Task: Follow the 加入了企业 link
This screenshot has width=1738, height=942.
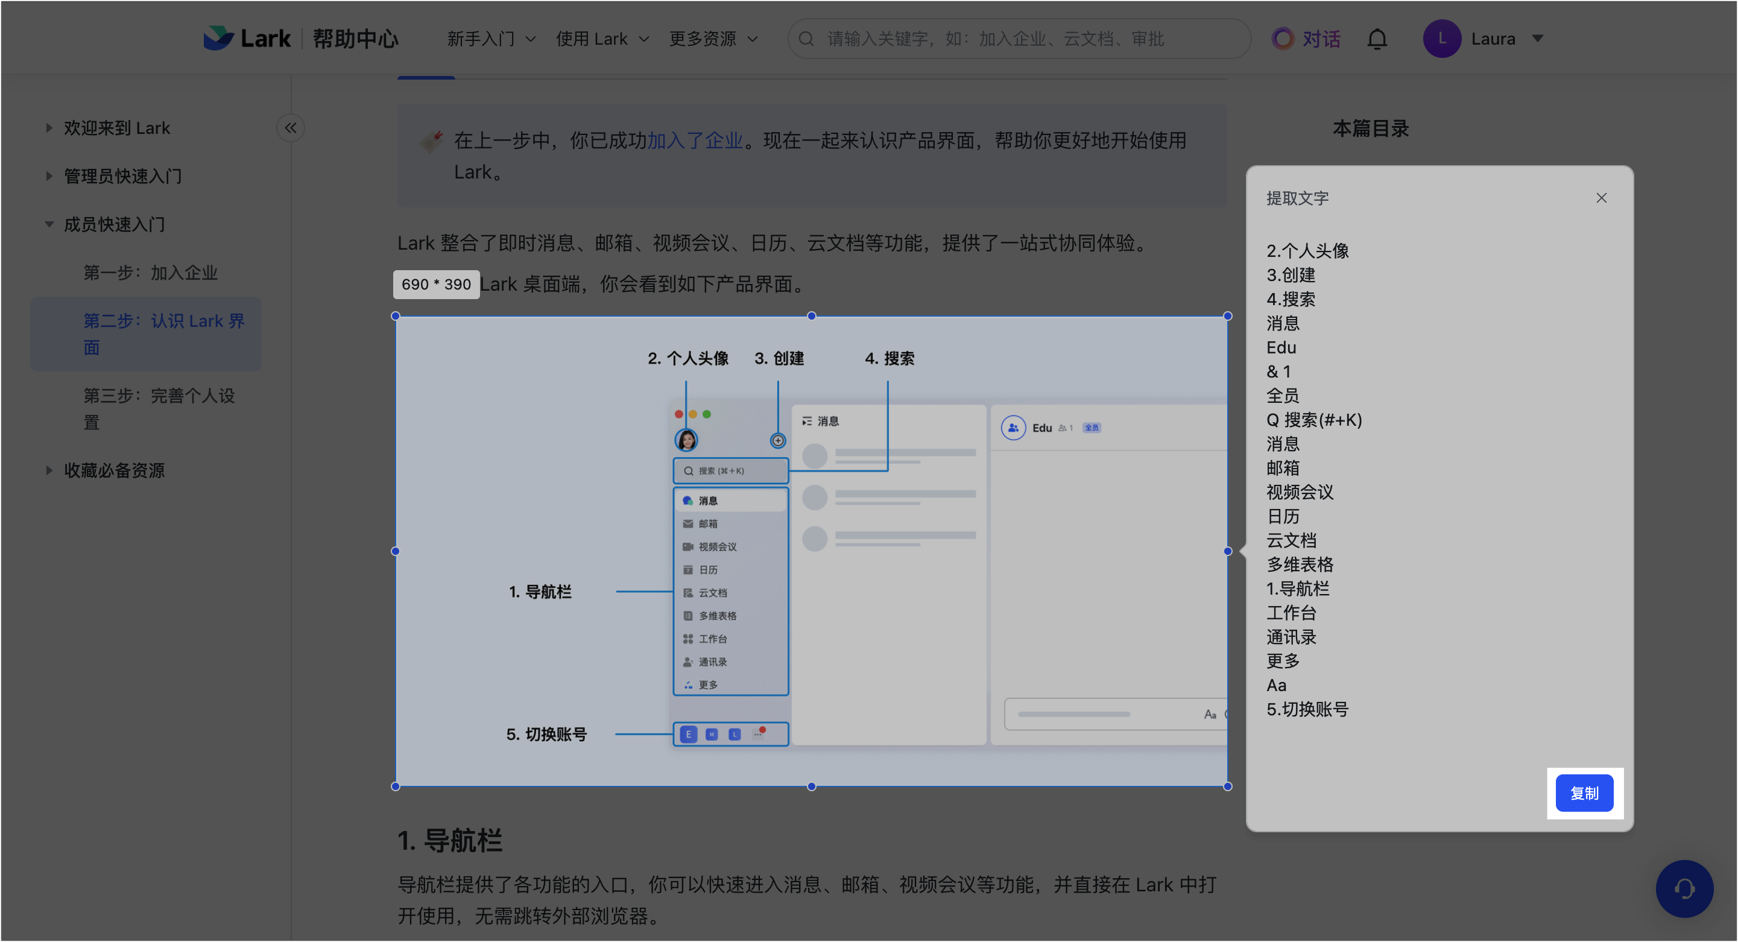Action: 694,141
